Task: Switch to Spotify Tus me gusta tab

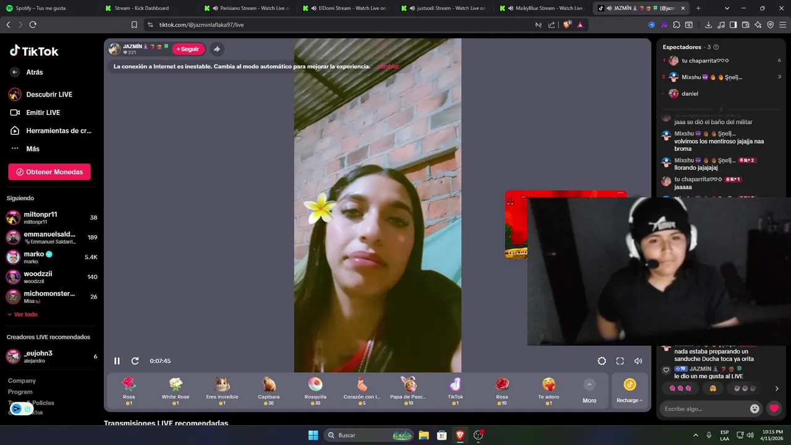Action: 49,8
